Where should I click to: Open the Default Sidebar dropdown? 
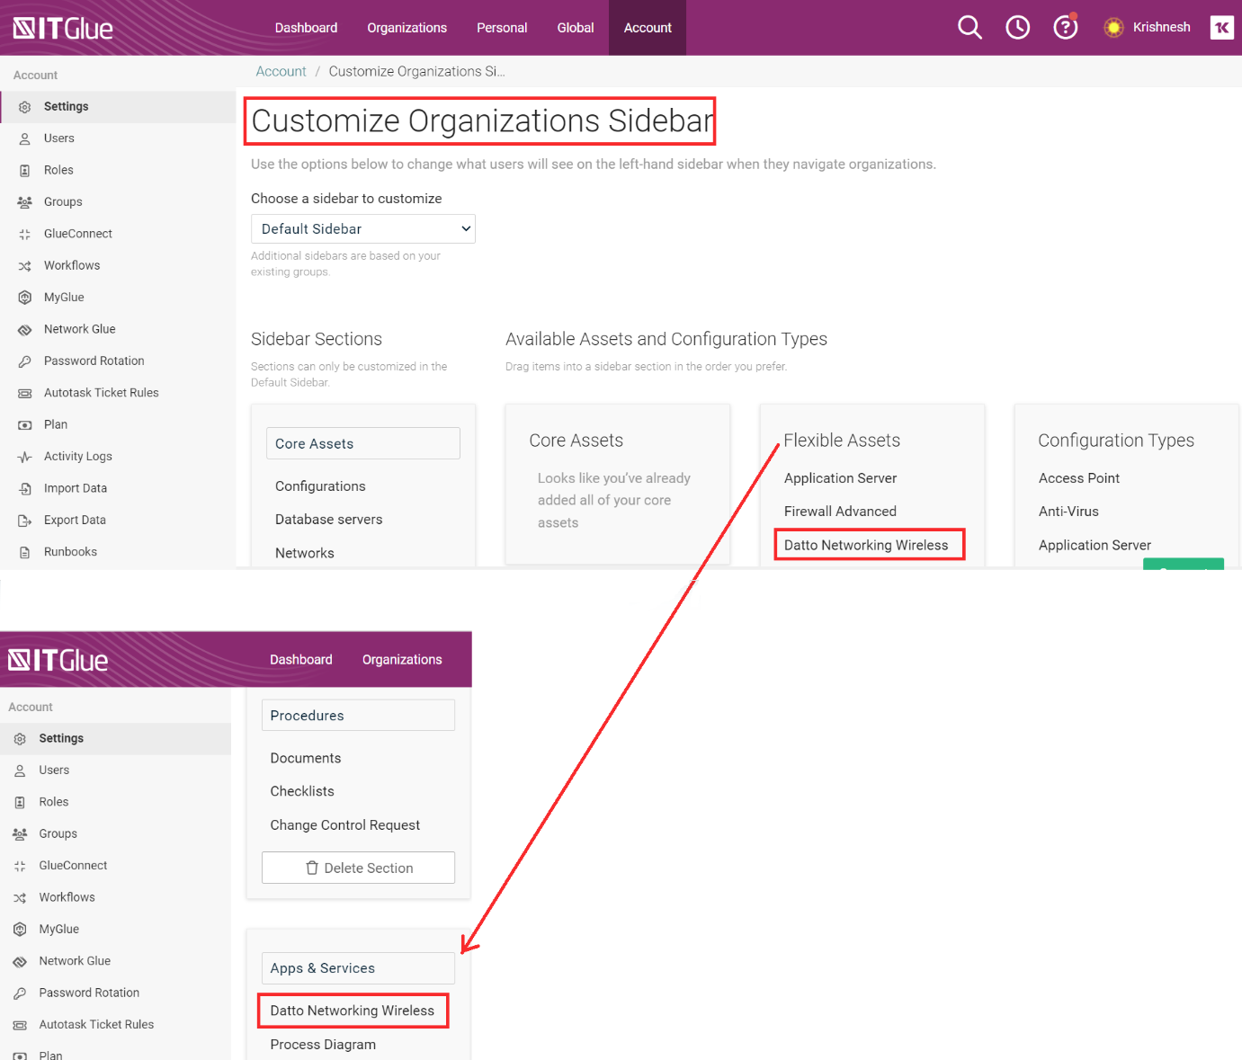tap(363, 229)
